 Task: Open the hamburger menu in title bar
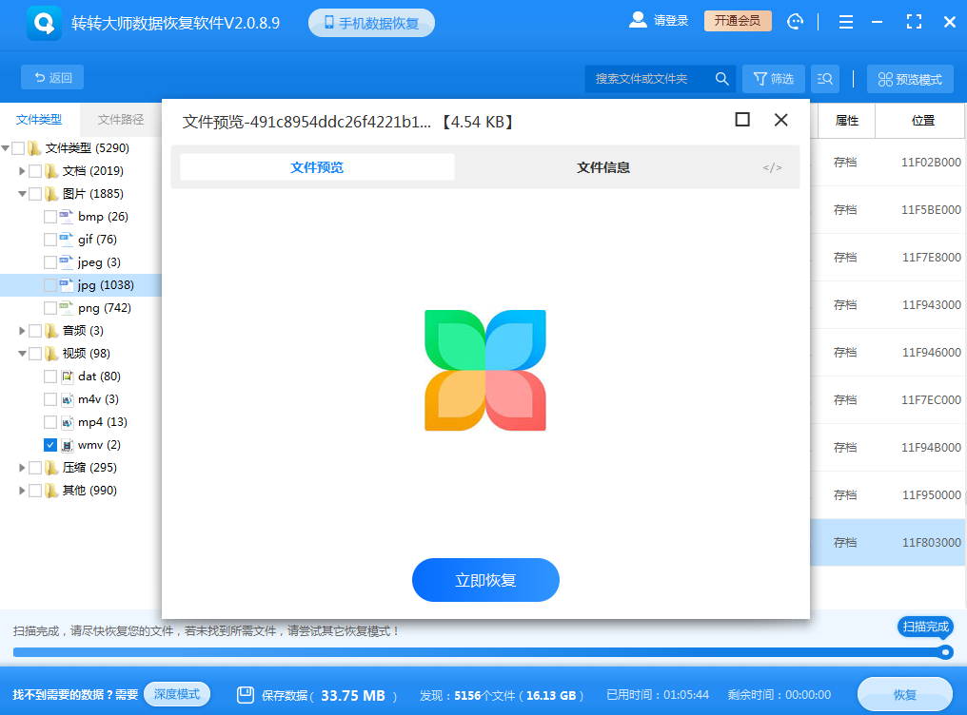[x=845, y=21]
